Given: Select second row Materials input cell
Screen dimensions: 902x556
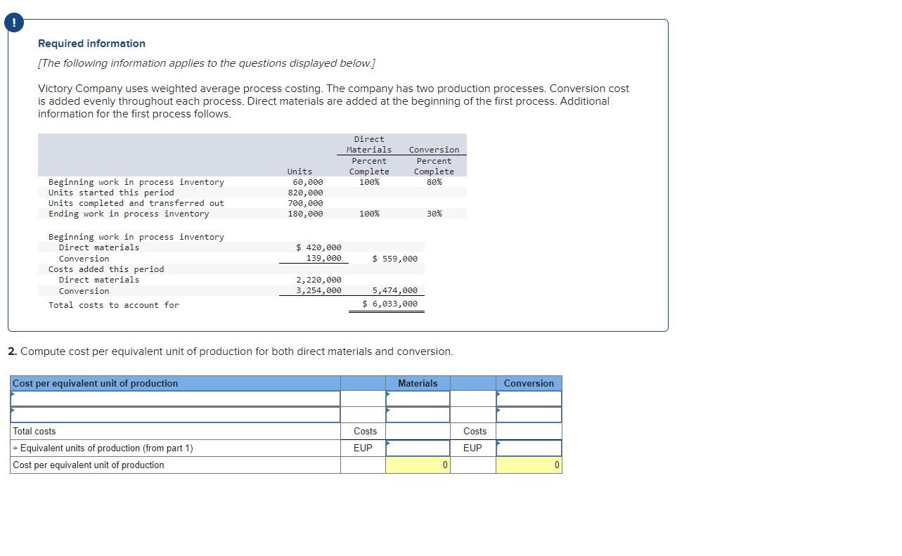Looking at the screenshot, I should [418, 415].
